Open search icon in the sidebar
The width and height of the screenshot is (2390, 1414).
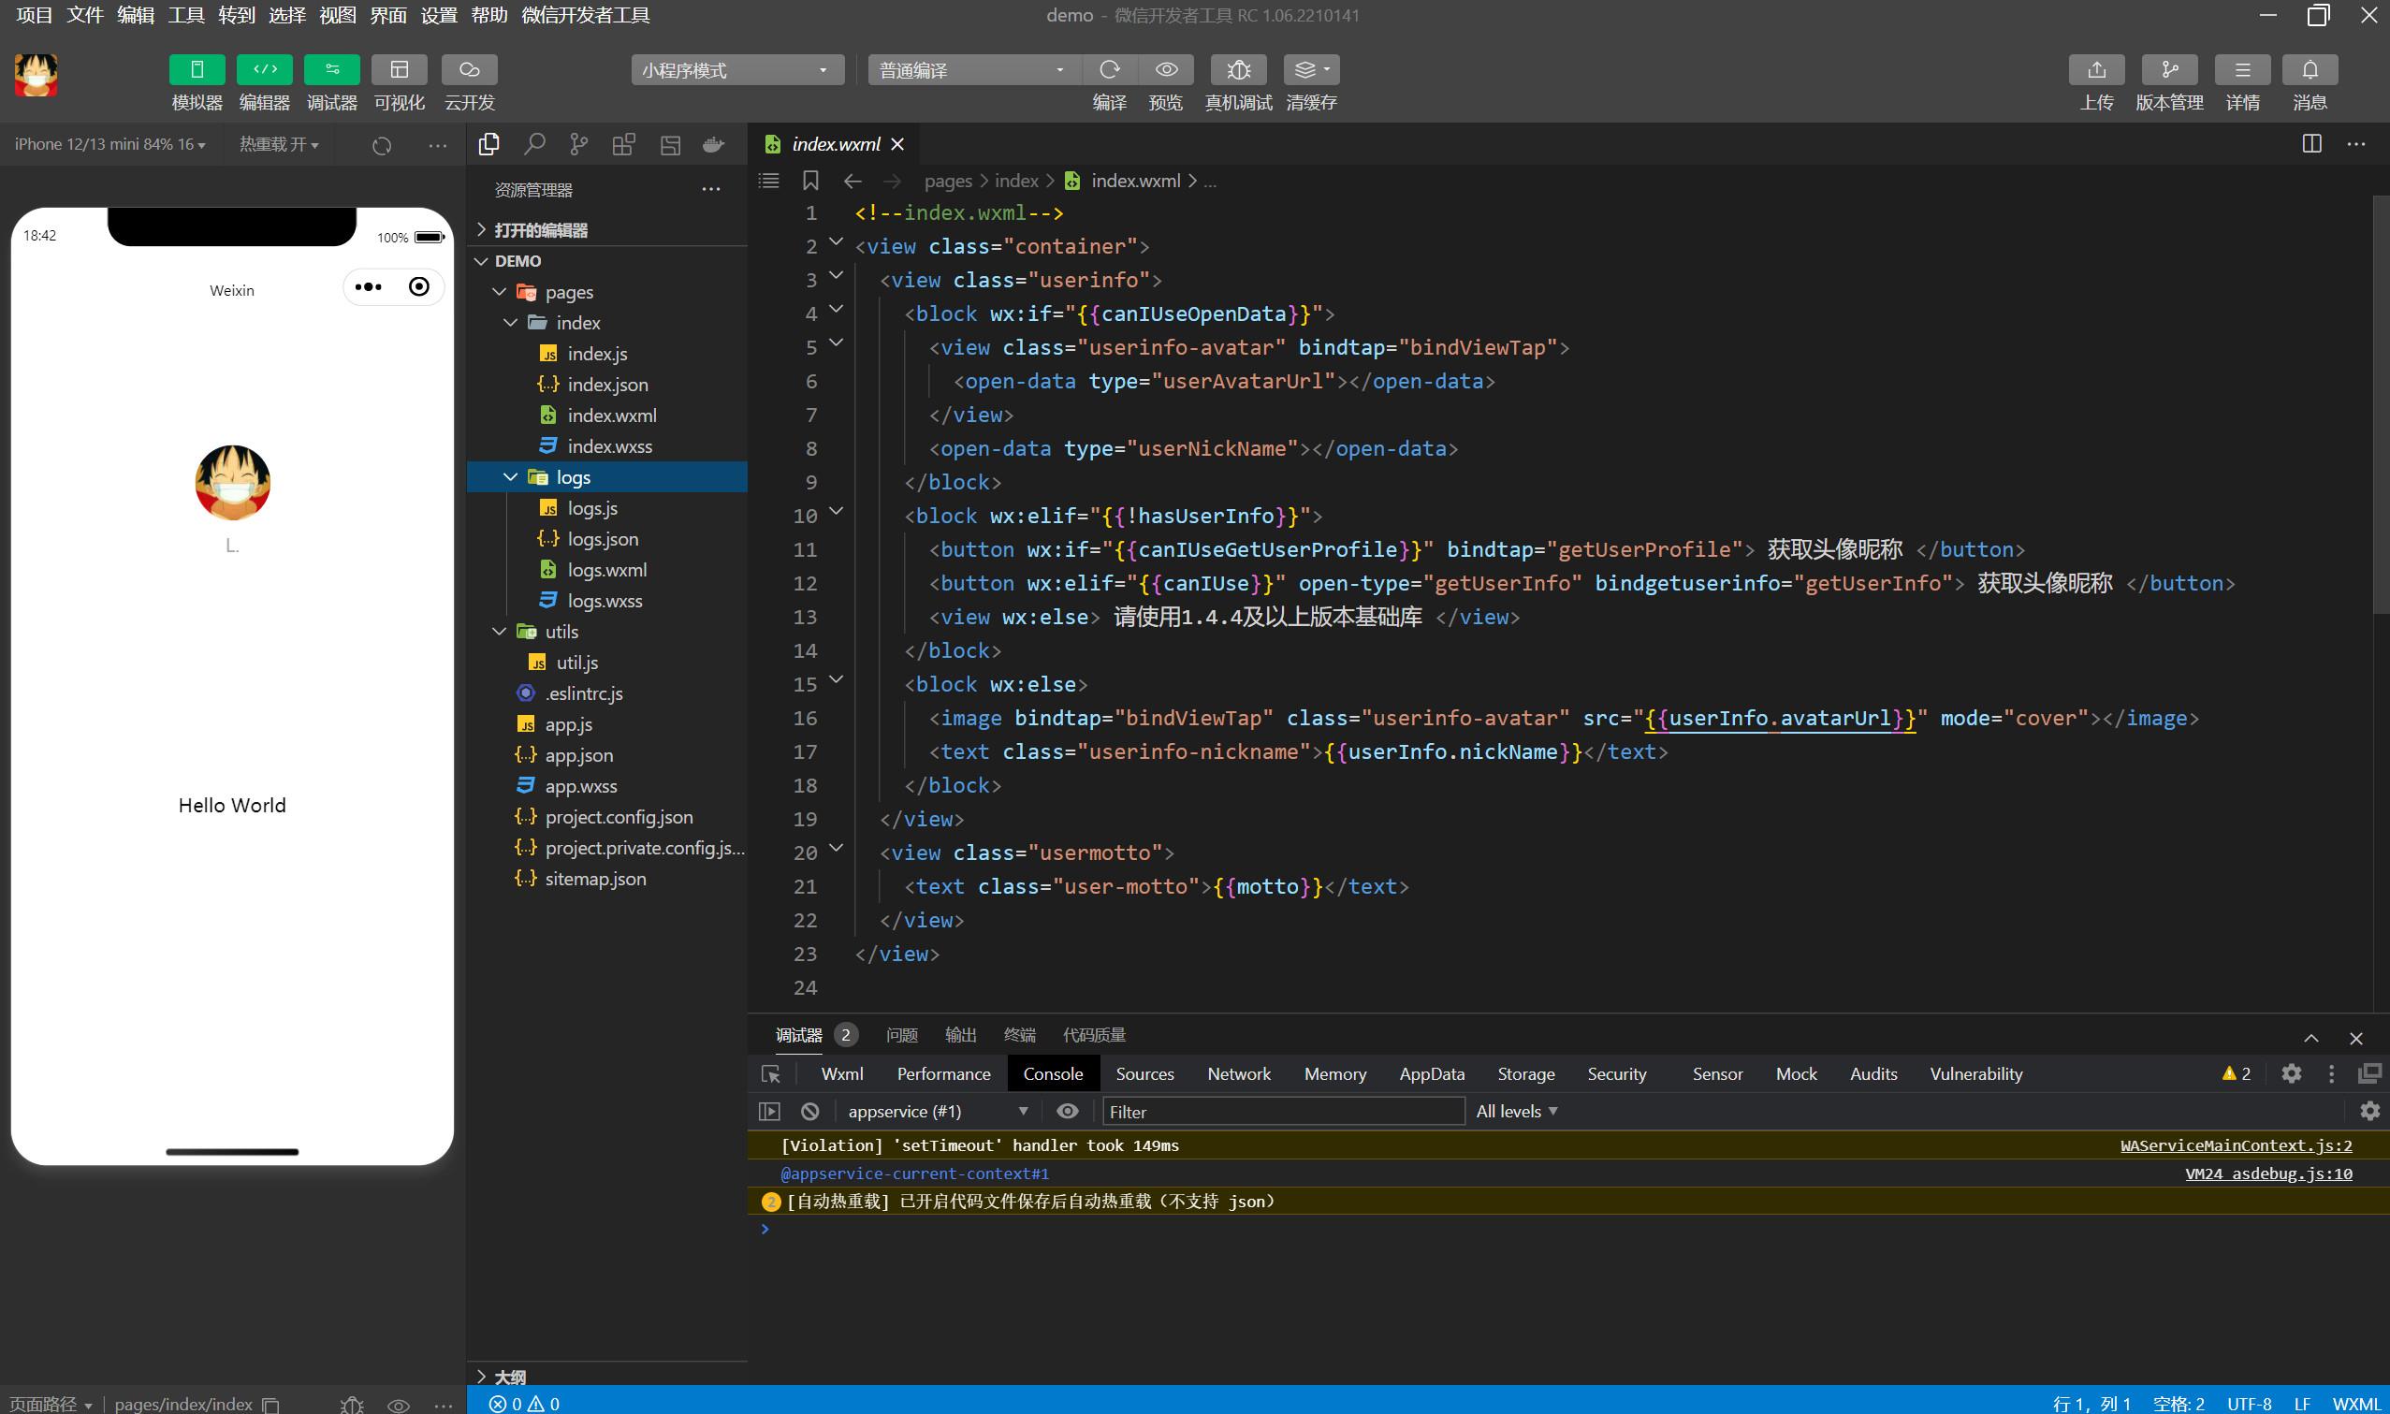(534, 144)
